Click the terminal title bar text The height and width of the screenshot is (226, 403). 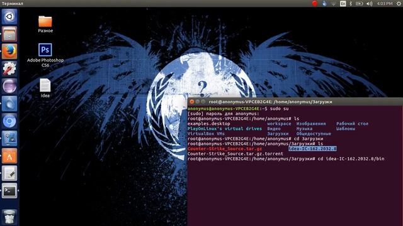click(270, 102)
